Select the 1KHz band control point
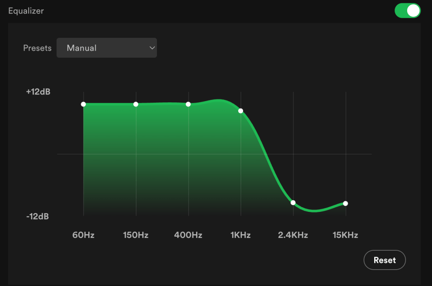 click(x=240, y=111)
